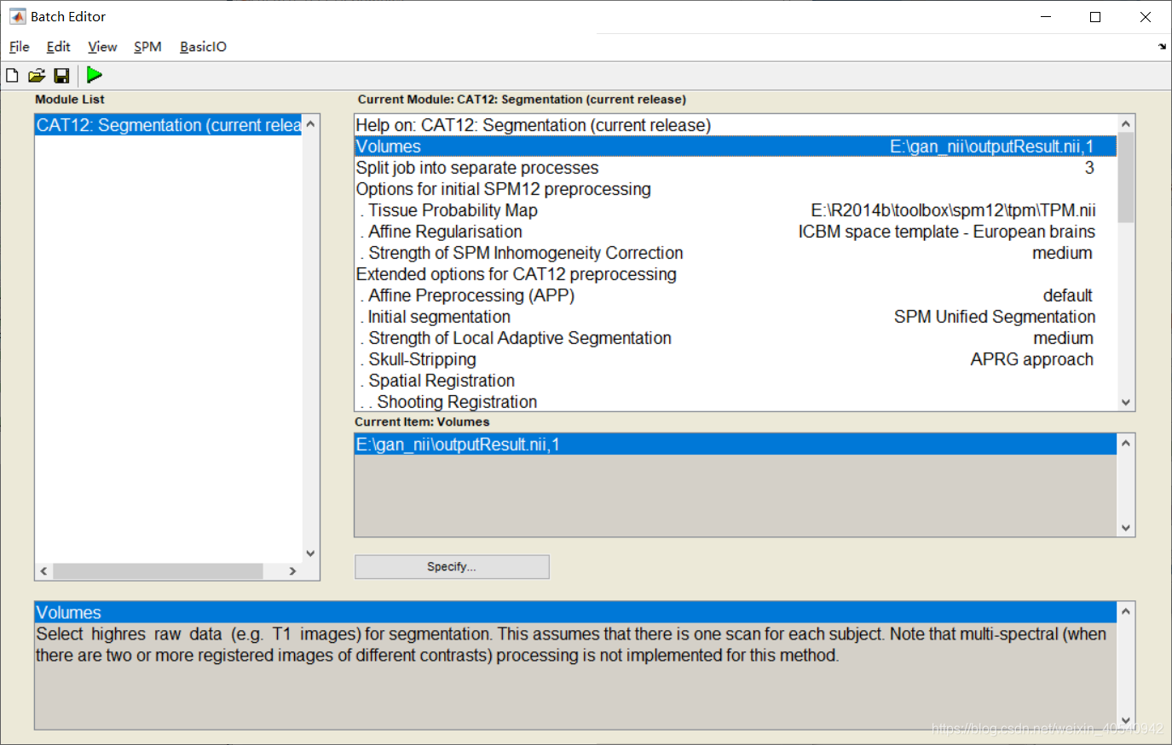Run the batch with green play icon
Viewport: 1172px width, 745px height.
[95, 75]
